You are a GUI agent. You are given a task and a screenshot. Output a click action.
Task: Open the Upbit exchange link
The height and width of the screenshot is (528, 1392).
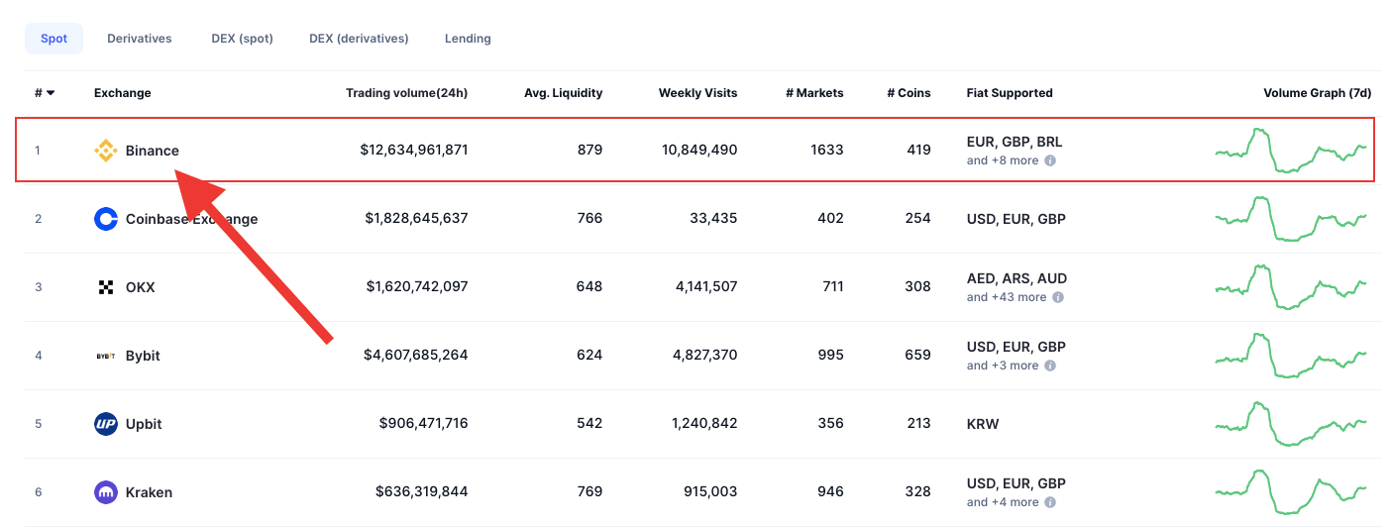tap(144, 424)
